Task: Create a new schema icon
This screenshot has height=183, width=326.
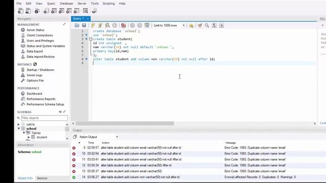Action: coord(46,11)
